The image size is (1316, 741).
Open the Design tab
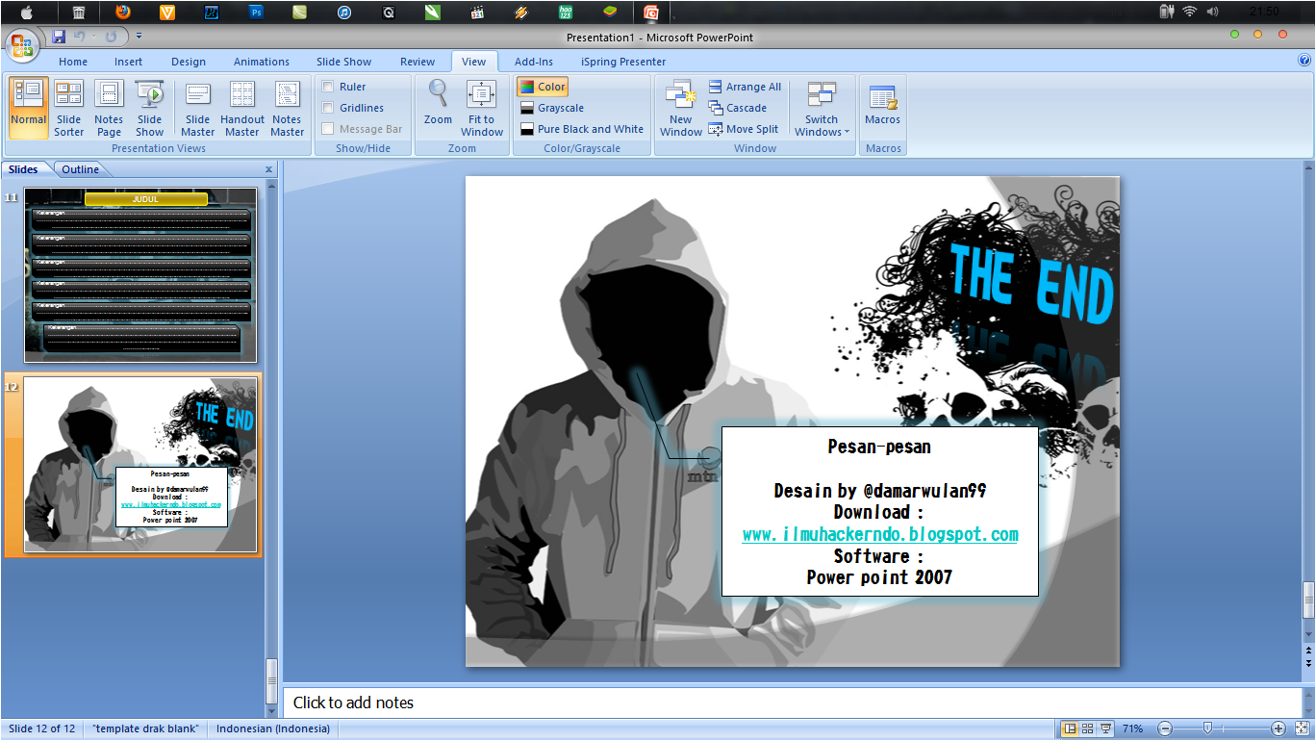pos(189,62)
